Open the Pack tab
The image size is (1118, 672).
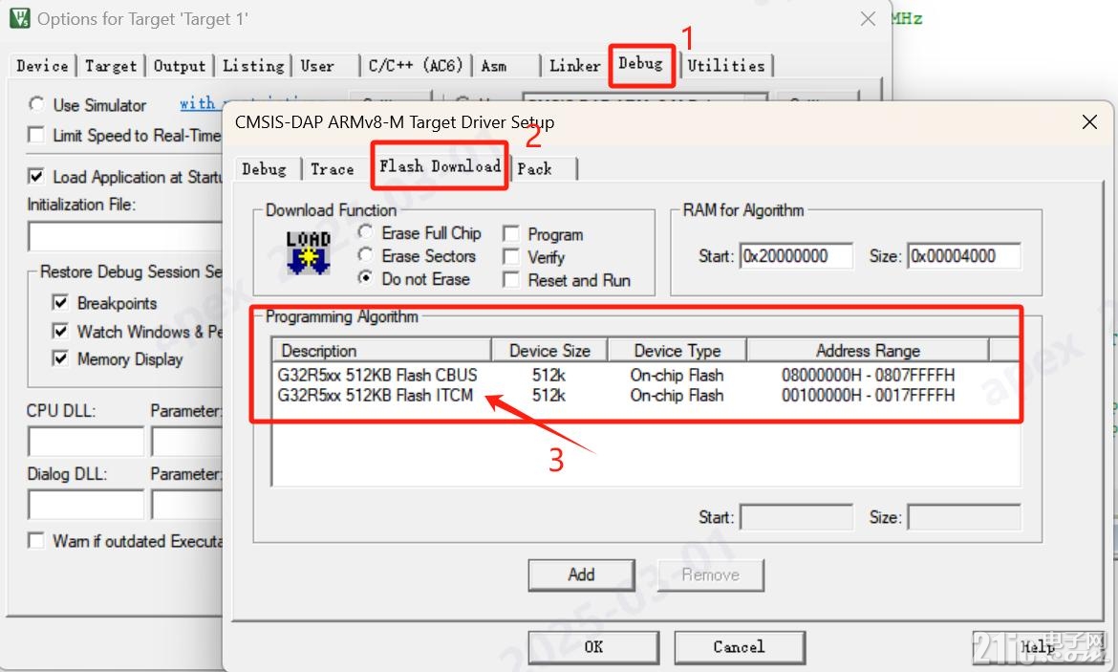(535, 169)
